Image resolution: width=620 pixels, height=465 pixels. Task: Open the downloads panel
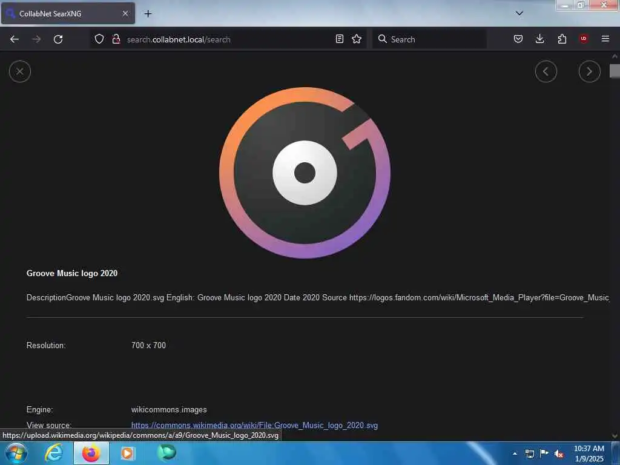tap(539, 39)
